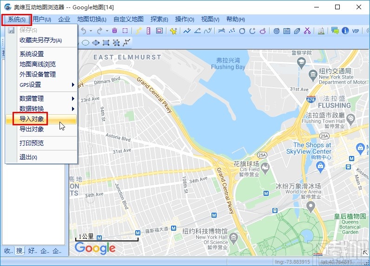Select the zigzag polyline node tool
This screenshot has height=266, width=370.
(127, 43)
